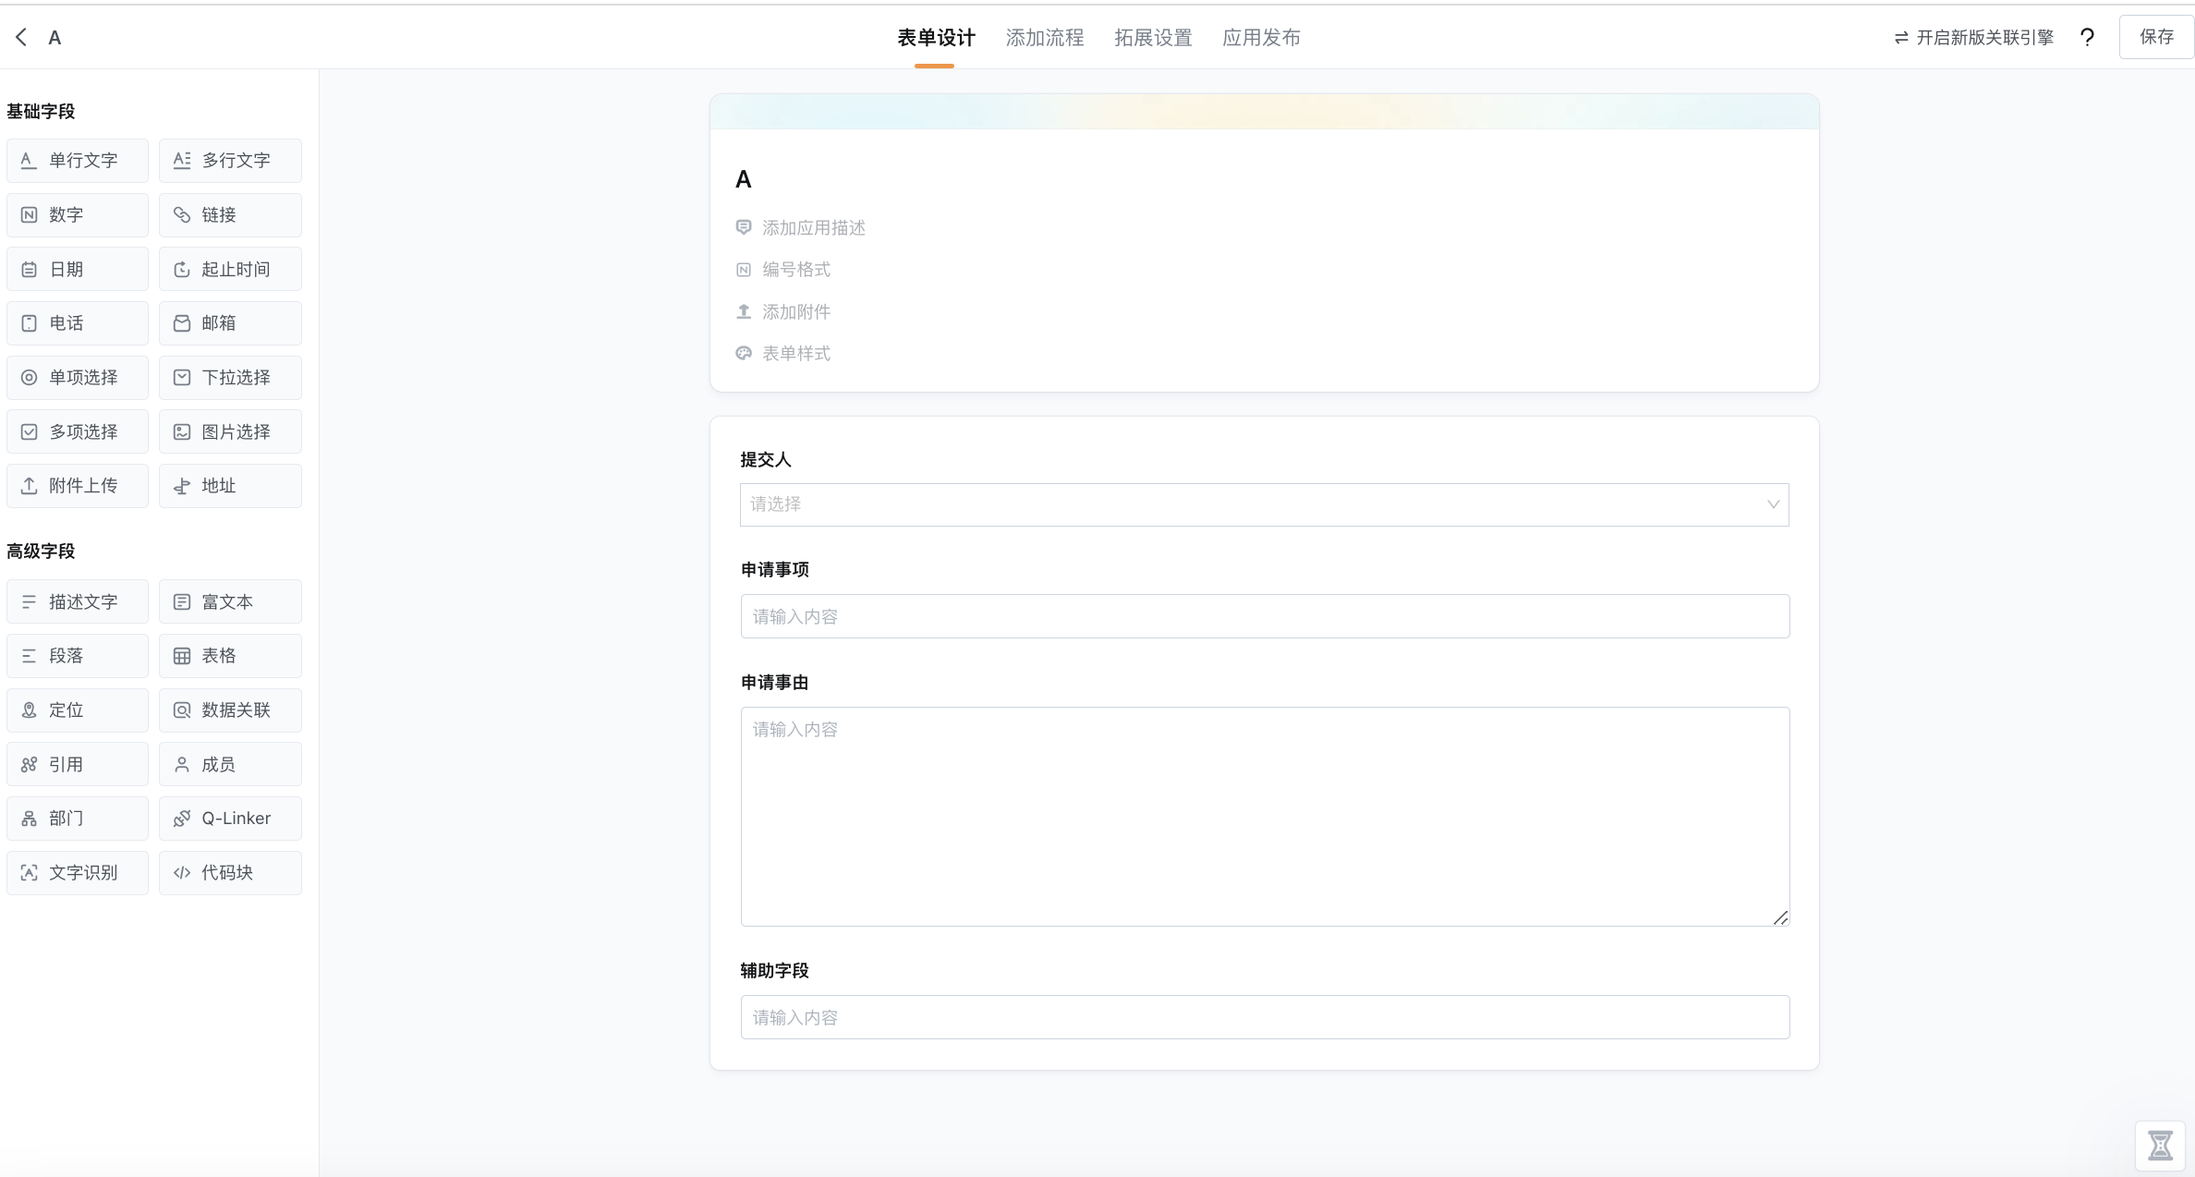Click 编号格式 option
Image resolution: width=2195 pixels, height=1177 pixels.
pos(782,270)
